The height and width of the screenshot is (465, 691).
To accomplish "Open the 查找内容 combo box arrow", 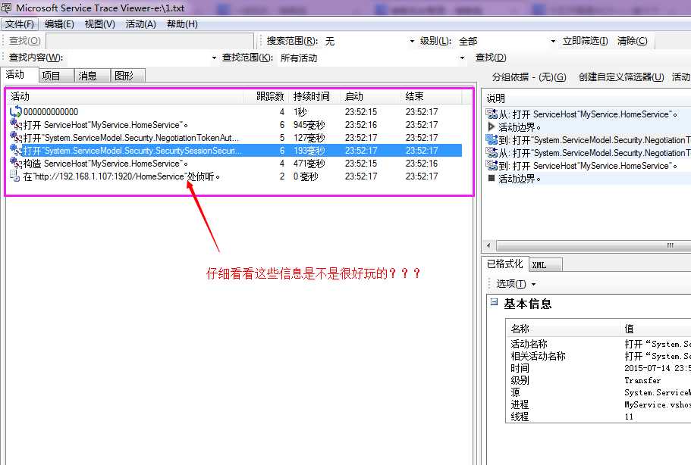I will coord(214,58).
